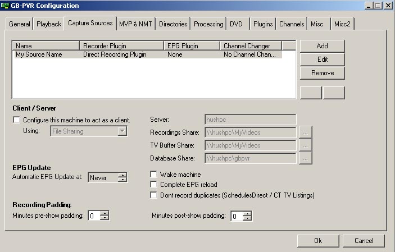Switch to the General tab
The width and height of the screenshot is (395, 252).
[x=20, y=24]
